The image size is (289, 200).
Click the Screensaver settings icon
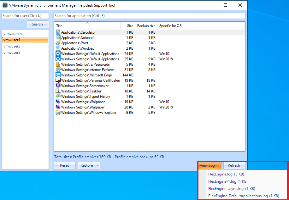coord(58,86)
